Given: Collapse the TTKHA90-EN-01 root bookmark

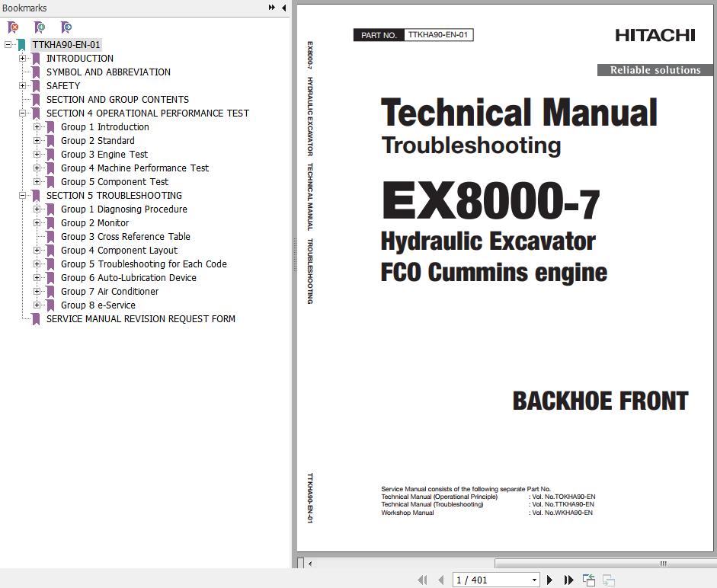Looking at the screenshot, I should [x=8, y=44].
